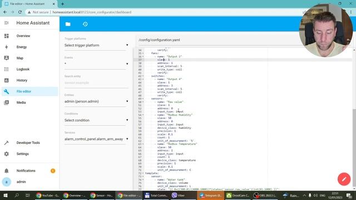356x200 pixels.
Task: Collapse the template block fold arrow at line 72
Action: 143,173
